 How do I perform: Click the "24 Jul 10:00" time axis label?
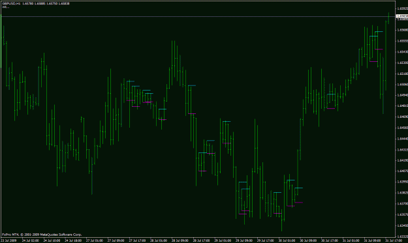click(52, 240)
